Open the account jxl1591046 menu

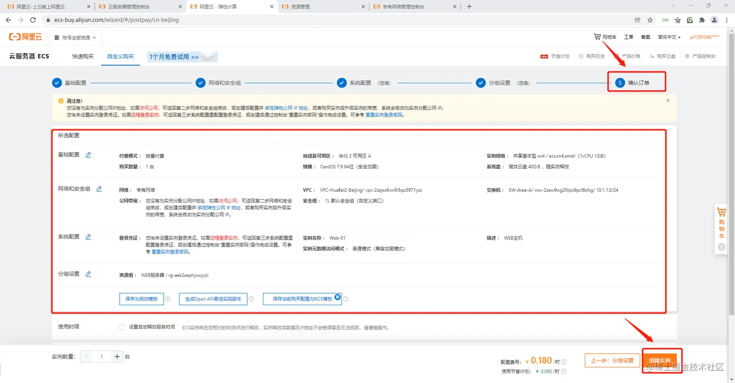(704, 37)
